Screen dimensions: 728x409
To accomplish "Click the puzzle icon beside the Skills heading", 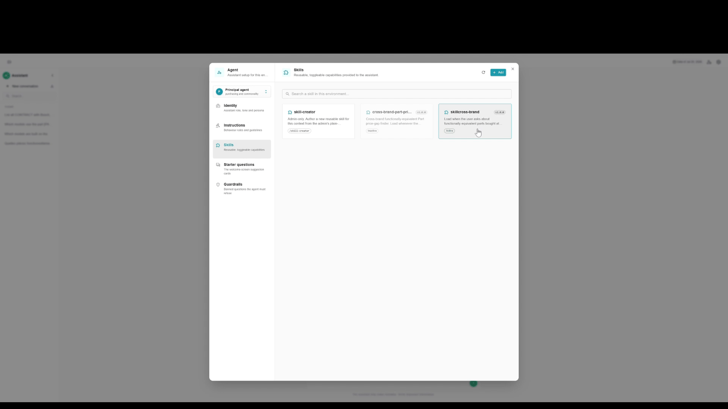I will tap(286, 72).
